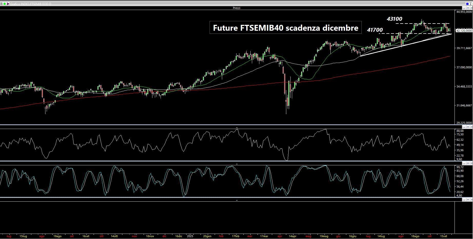Image resolution: width=473 pixels, height=239 pixels.
Task: Click the Prezzi panel header label
Action: 236,8
